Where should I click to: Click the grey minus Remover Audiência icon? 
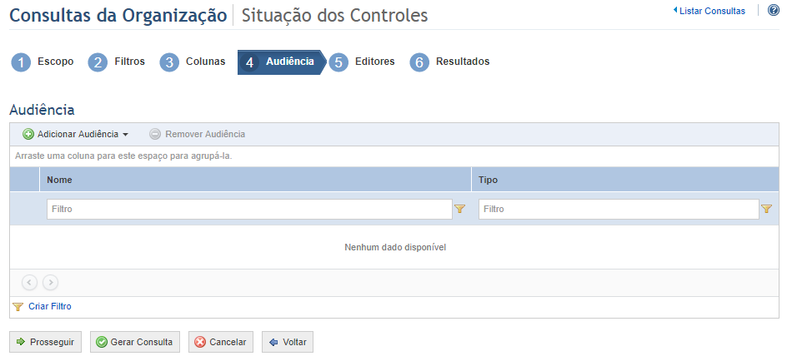click(155, 134)
